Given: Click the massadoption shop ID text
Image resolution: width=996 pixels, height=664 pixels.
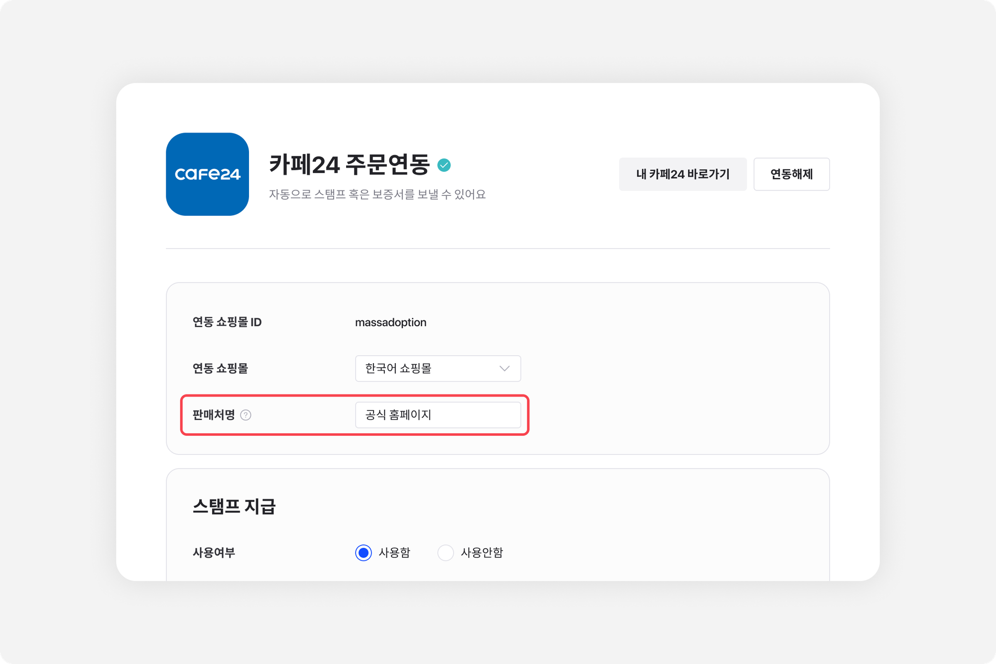Looking at the screenshot, I should click(390, 322).
